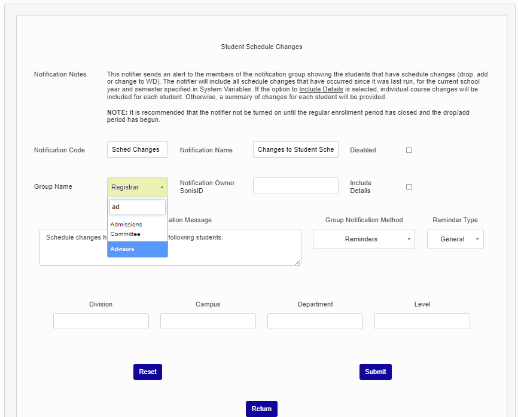Select Advisors from the group dropdown list
The image size is (518, 417).
(137, 249)
